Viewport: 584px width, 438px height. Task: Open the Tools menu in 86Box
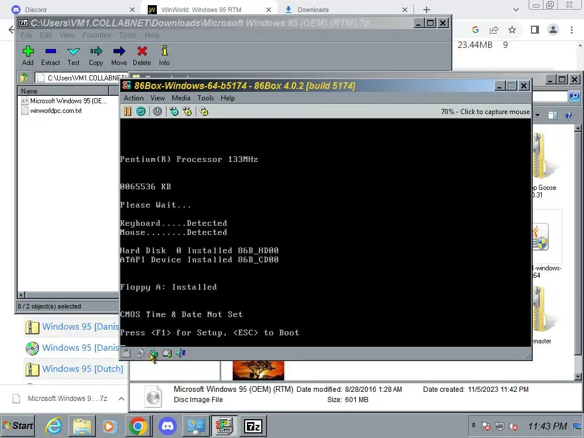(x=205, y=98)
